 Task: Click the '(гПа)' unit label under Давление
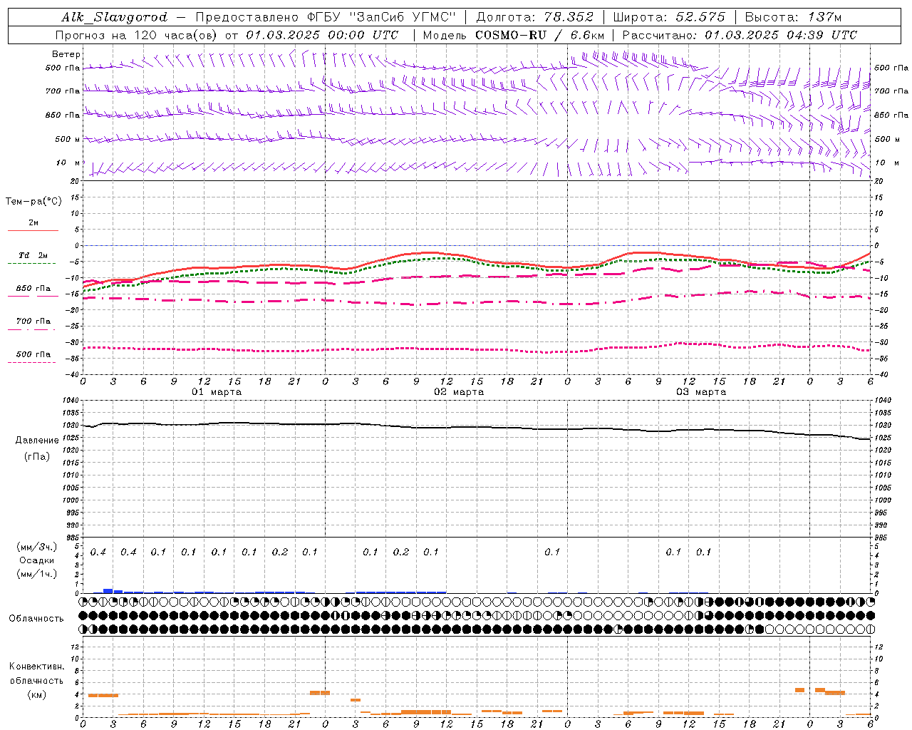tap(37, 457)
